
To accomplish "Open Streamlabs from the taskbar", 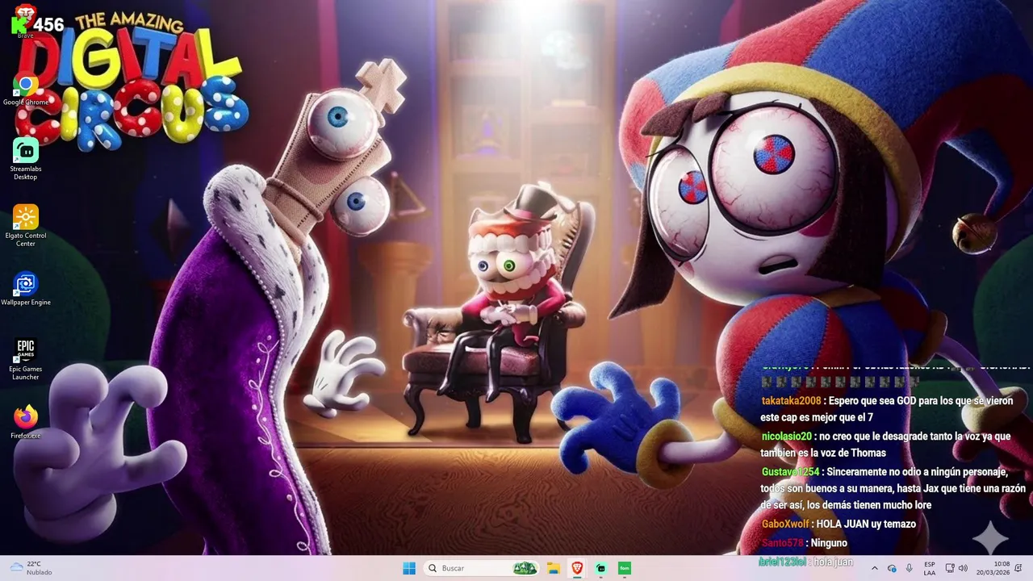I will click(600, 568).
